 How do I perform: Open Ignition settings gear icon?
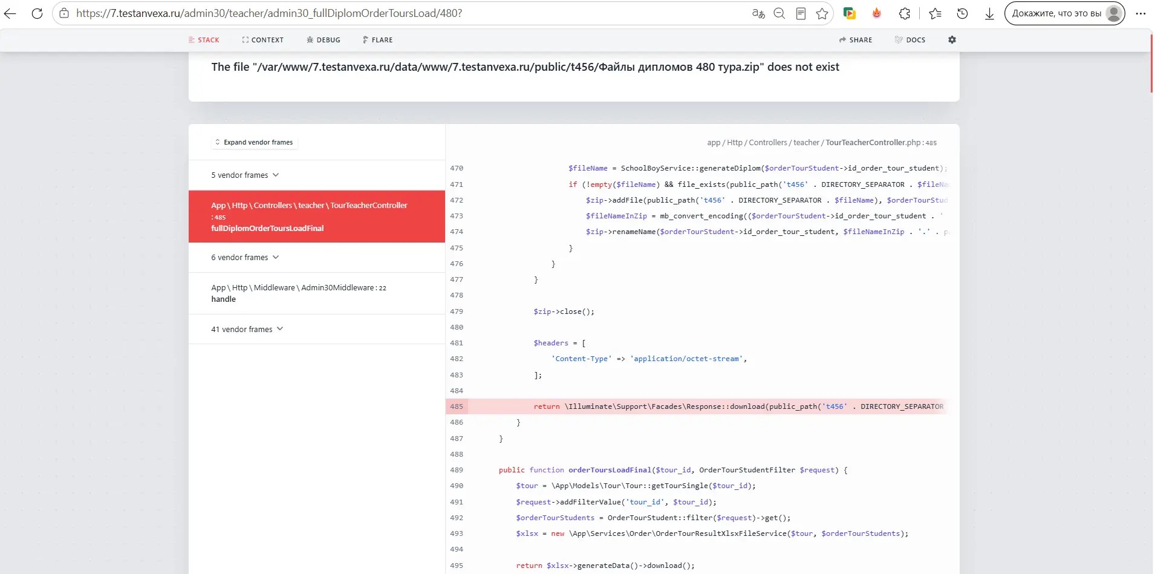pyautogui.click(x=952, y=40)
